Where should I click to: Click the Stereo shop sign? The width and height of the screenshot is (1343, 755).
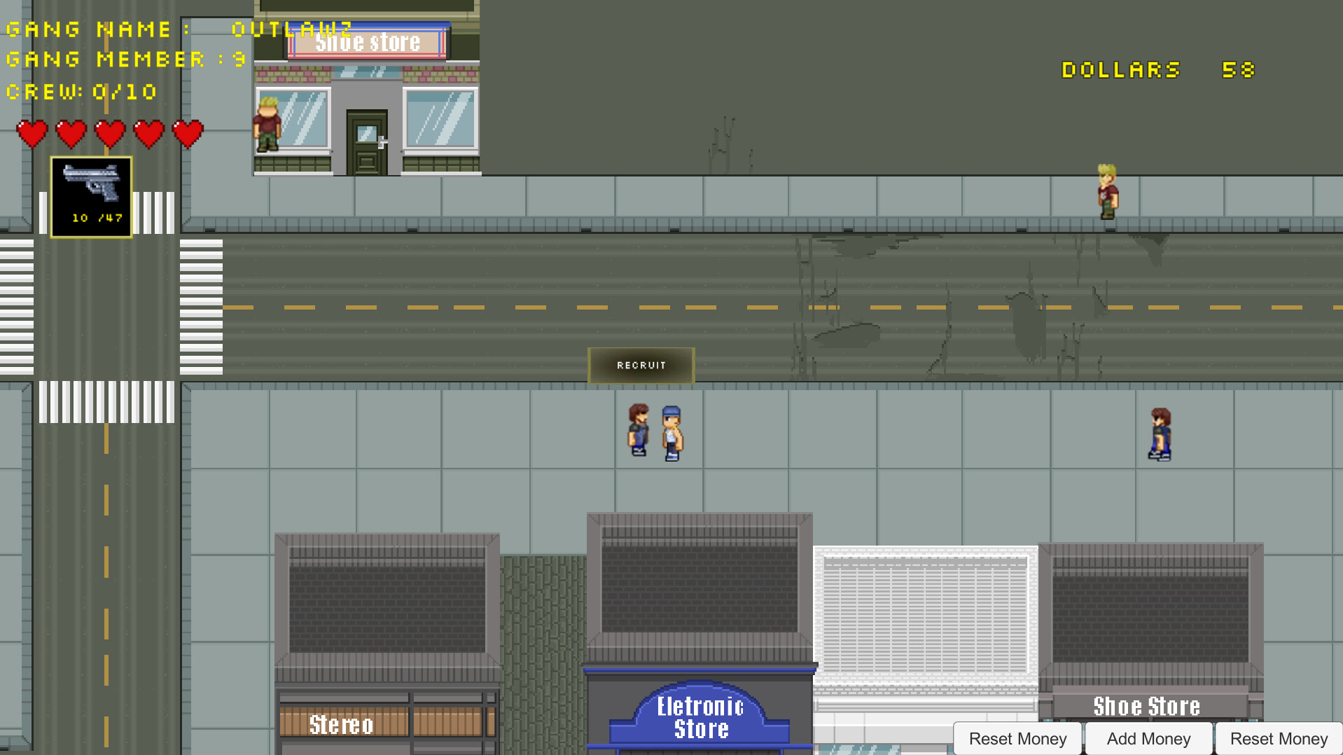pos(342,724)
